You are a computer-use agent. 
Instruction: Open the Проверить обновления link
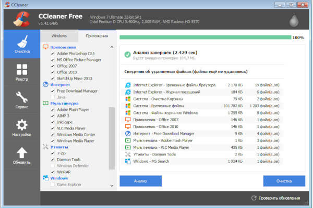[x=279, y=198]
